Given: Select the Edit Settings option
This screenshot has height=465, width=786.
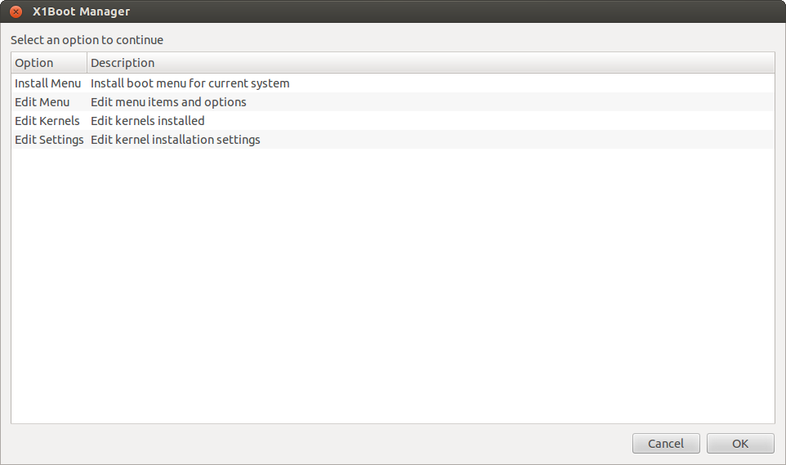Looking at the screenshot, I should click(49, 140).
